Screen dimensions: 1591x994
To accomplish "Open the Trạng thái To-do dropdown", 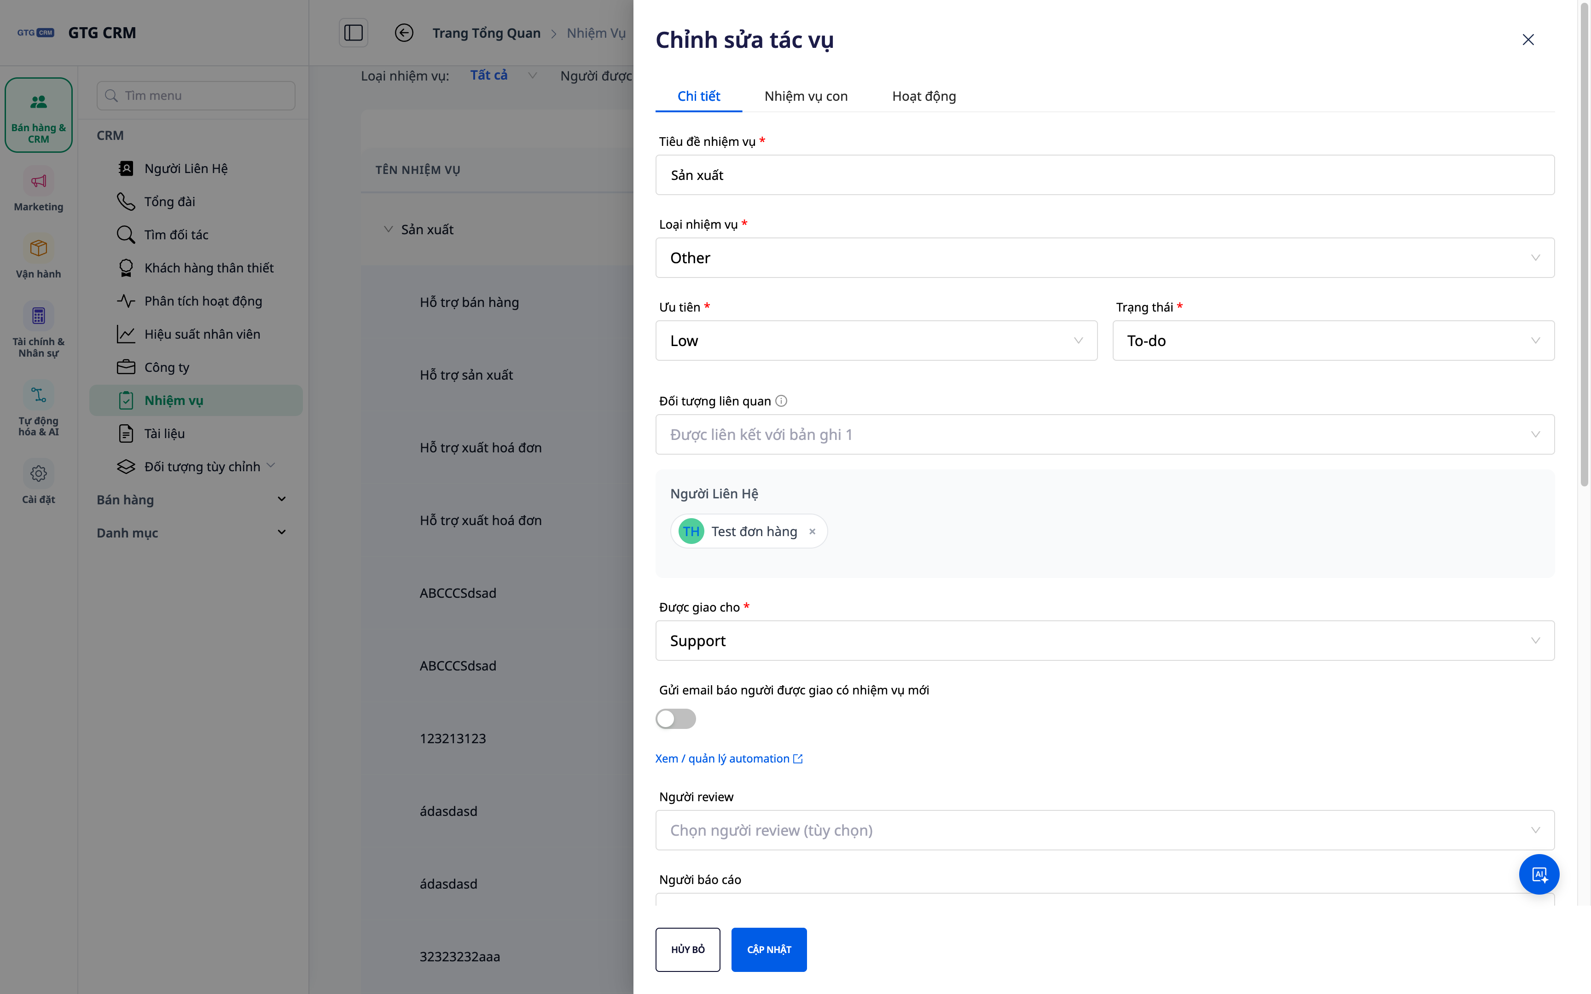I will click(x=1333, y=341).
